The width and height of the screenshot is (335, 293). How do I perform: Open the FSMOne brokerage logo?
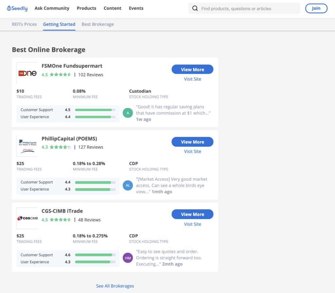pyautogui.click(x=27, y=73)
